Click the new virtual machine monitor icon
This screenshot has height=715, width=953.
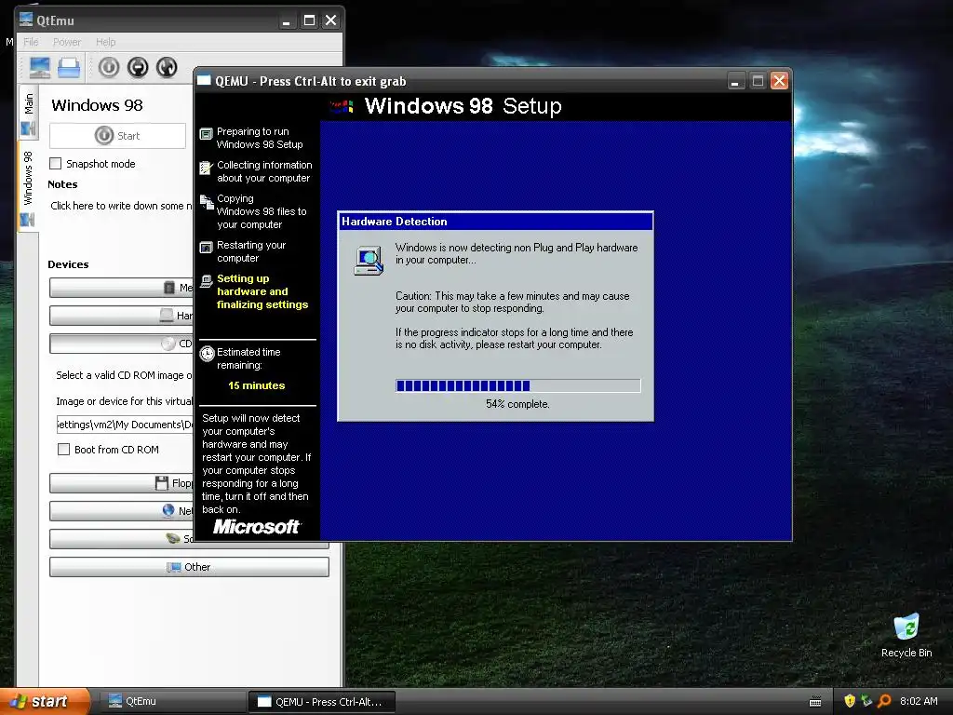point(39,67)
